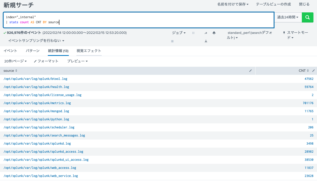Switch to the パターン tab
Screen dimensions: 317x182
tap(33, 51)
